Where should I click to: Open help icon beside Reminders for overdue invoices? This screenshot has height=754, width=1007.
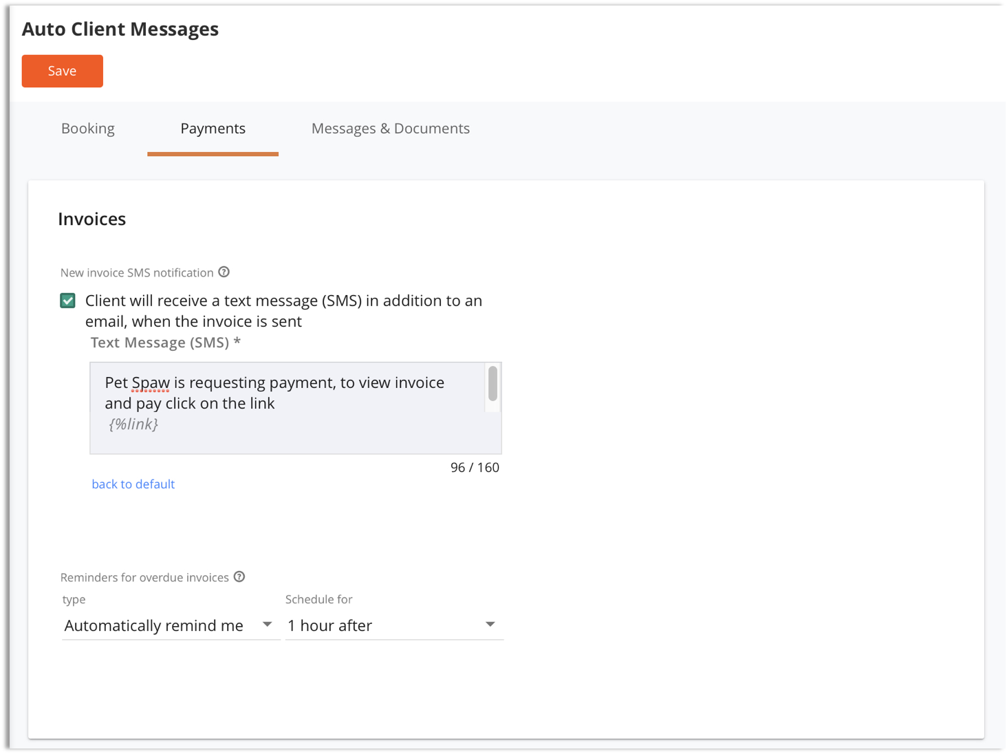pos(239,577)
